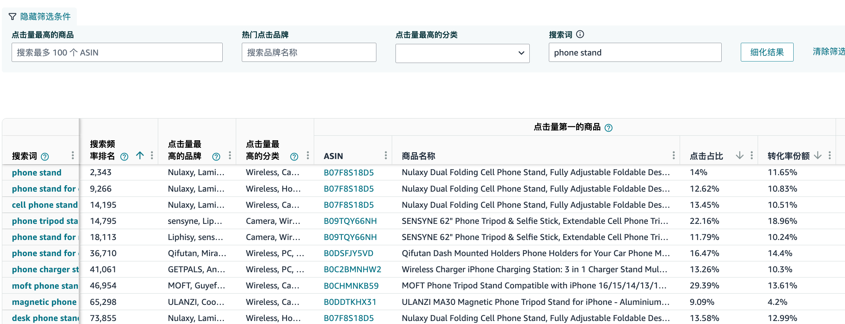The image size is (845, 324).
Task: Open help icon beside 搜索词 column header
Action: point(45,157)
